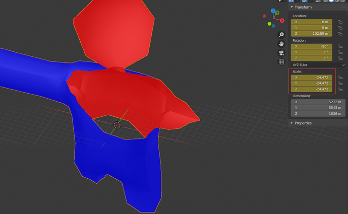
Task: Click the Dimensions Y field showing 5543 m
Action: tap(318, 108)
